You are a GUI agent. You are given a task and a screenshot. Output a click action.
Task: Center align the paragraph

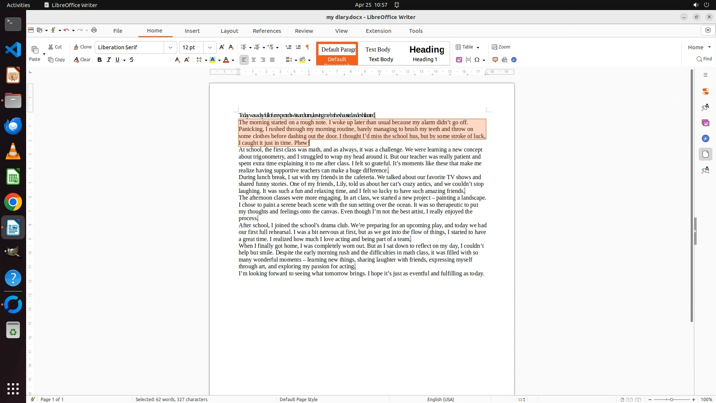[254, 60]
